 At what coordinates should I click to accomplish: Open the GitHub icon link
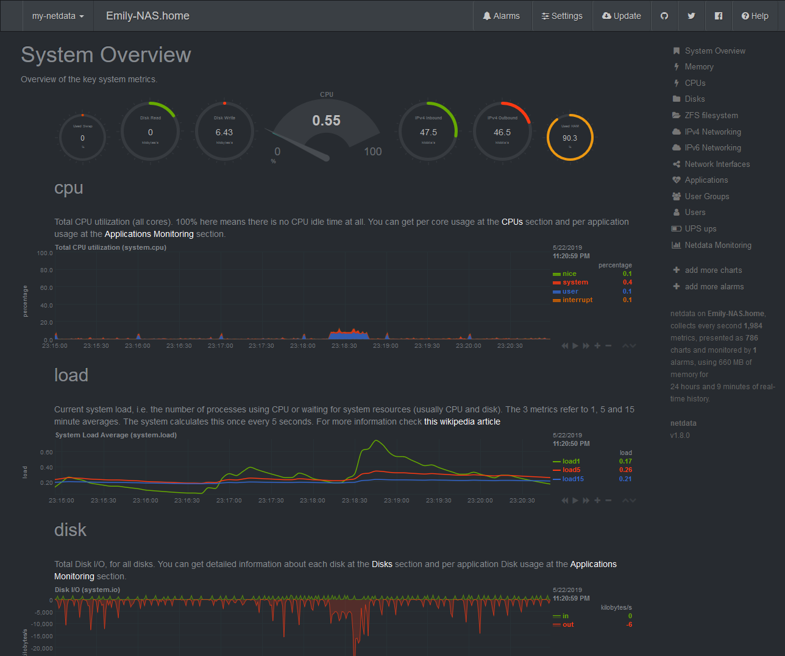(x=664, y=16)
